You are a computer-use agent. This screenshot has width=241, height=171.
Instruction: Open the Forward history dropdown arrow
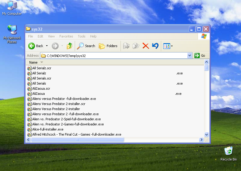click(x=62, y=46)
